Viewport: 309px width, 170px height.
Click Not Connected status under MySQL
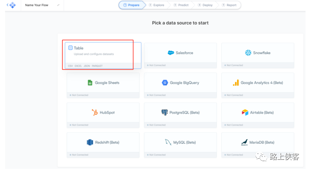click(156, 155)
